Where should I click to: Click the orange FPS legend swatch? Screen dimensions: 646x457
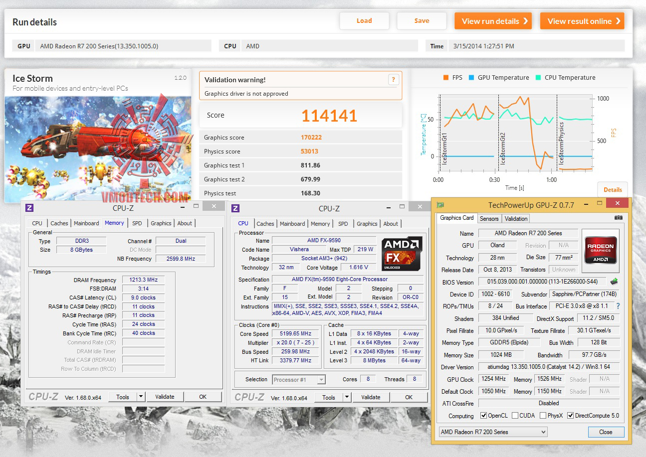445,78
